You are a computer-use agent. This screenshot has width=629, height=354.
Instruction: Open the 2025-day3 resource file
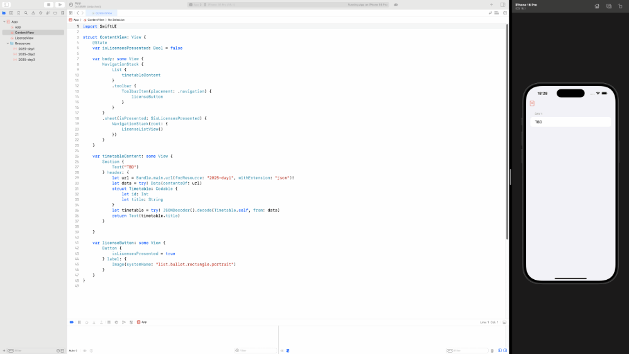click(x=26, y=60)
